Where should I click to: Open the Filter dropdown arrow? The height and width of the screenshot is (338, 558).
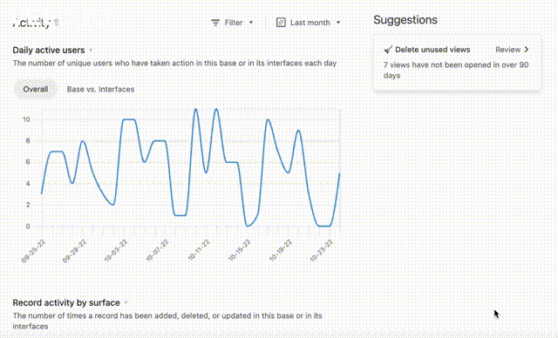[251, 23]
